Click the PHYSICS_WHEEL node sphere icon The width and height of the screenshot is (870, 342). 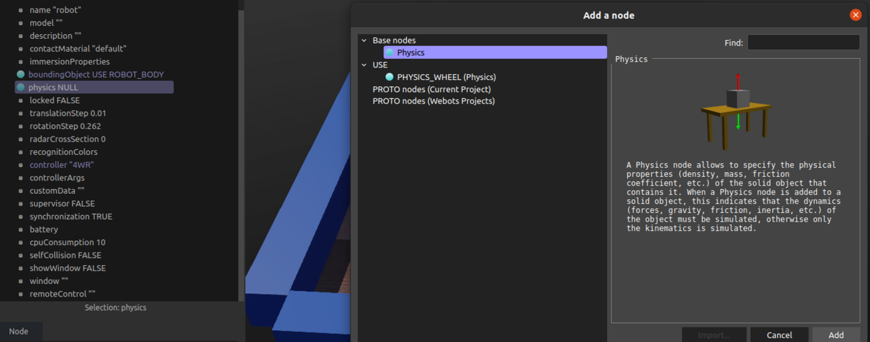389,77
